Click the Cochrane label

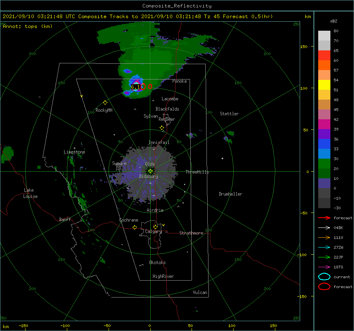129,220
